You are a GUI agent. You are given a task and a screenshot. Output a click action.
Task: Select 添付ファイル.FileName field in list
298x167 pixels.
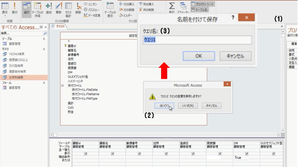point(86,94)
